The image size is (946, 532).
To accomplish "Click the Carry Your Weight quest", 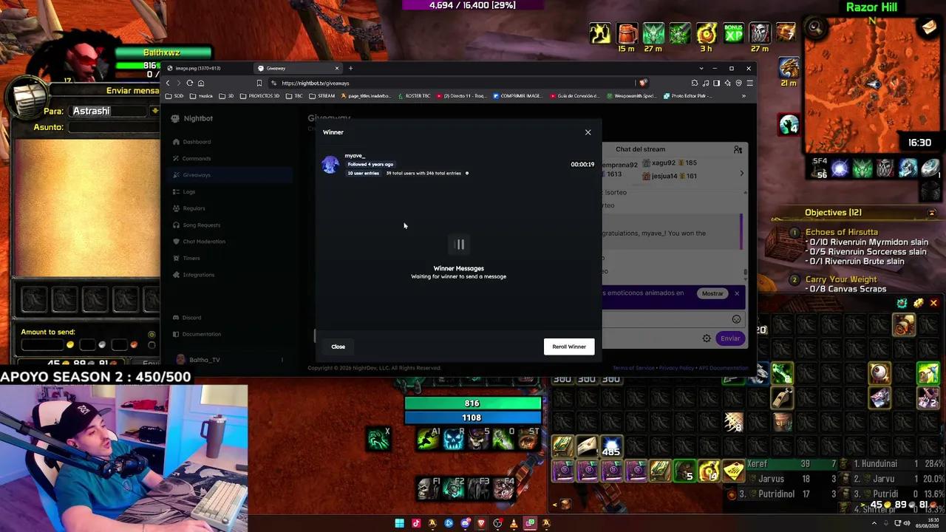I will 841,279.
